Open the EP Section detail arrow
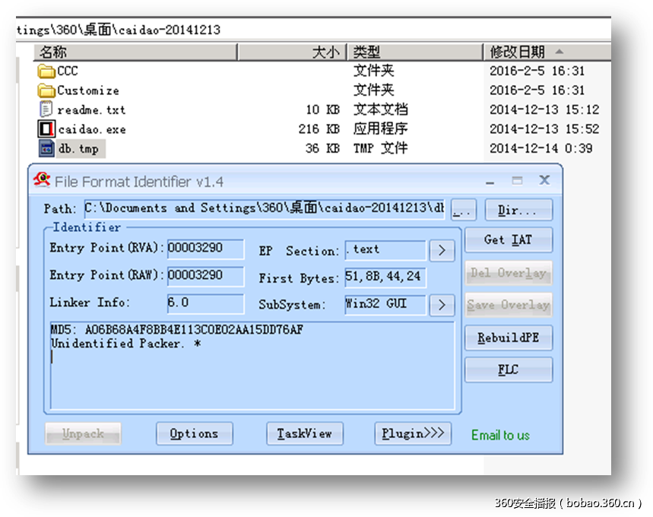653x517 pixels. 440,250
